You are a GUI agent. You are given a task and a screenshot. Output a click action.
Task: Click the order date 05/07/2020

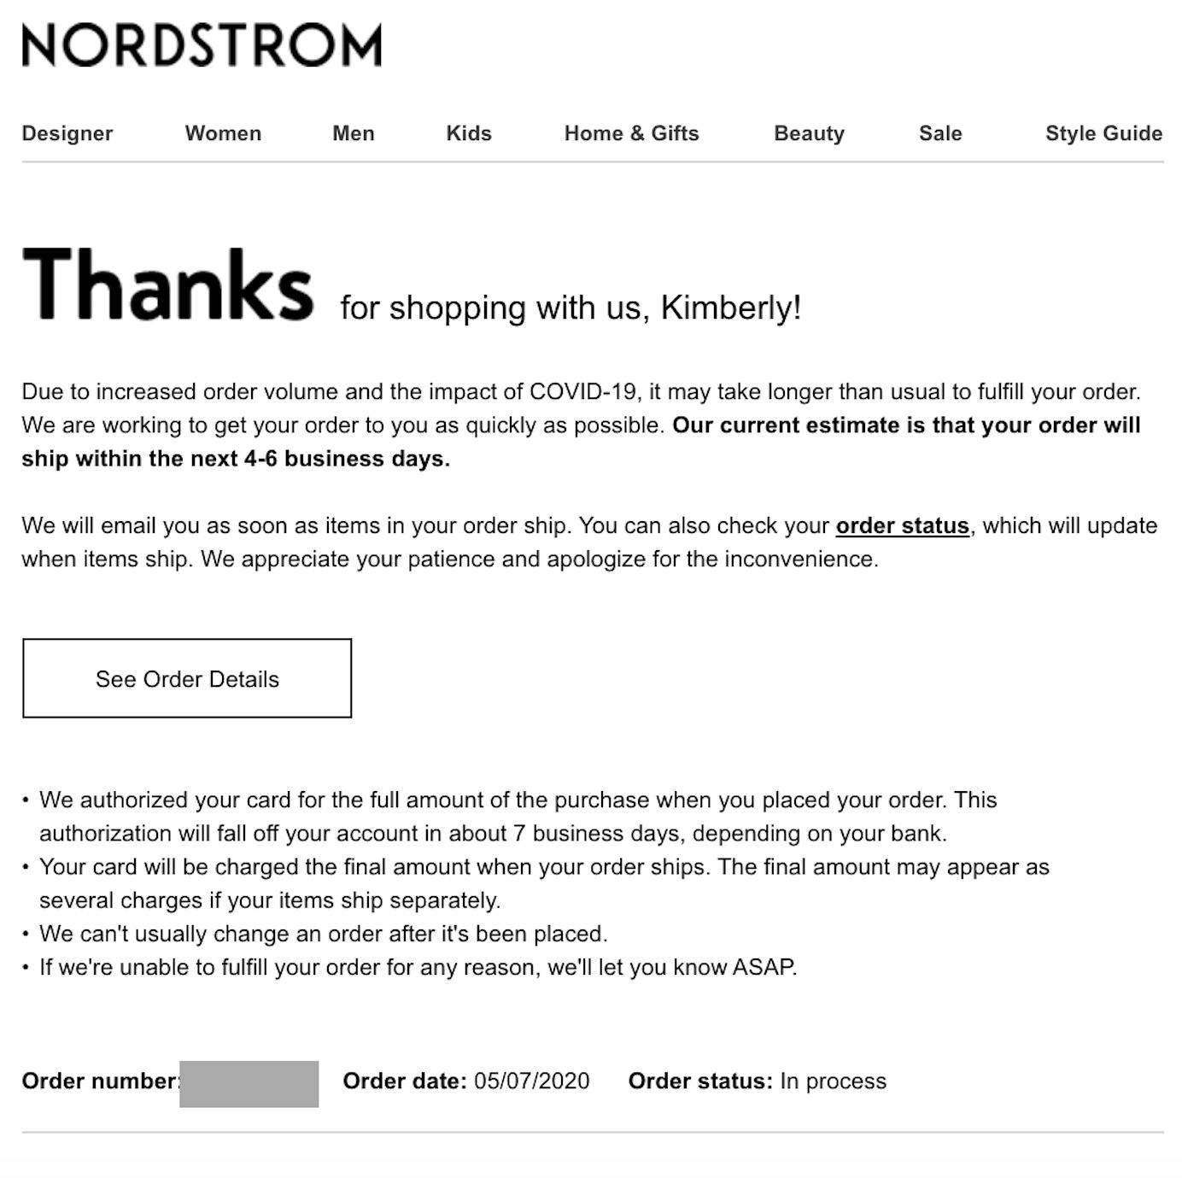pyautogui.click(x=531, y=1081)
